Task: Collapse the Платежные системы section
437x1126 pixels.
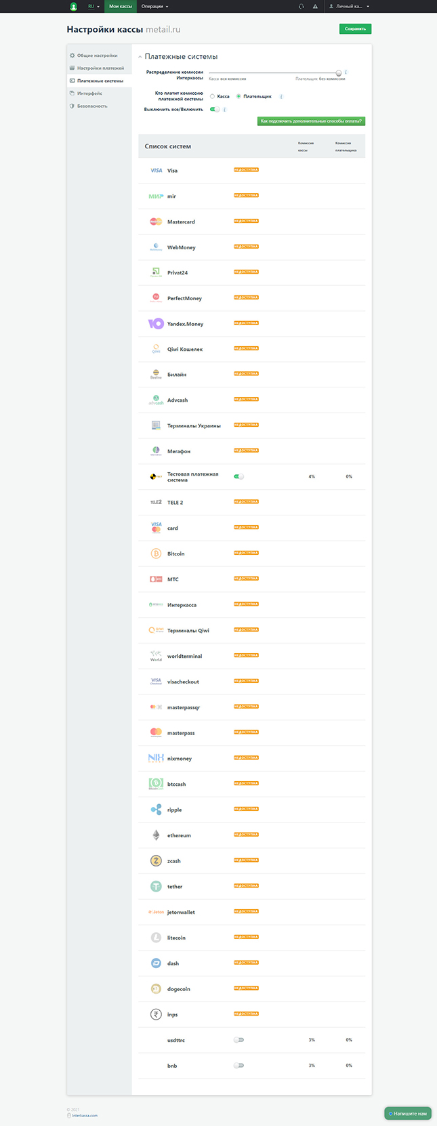Action: pyautogui.click(x=140, y=57)
